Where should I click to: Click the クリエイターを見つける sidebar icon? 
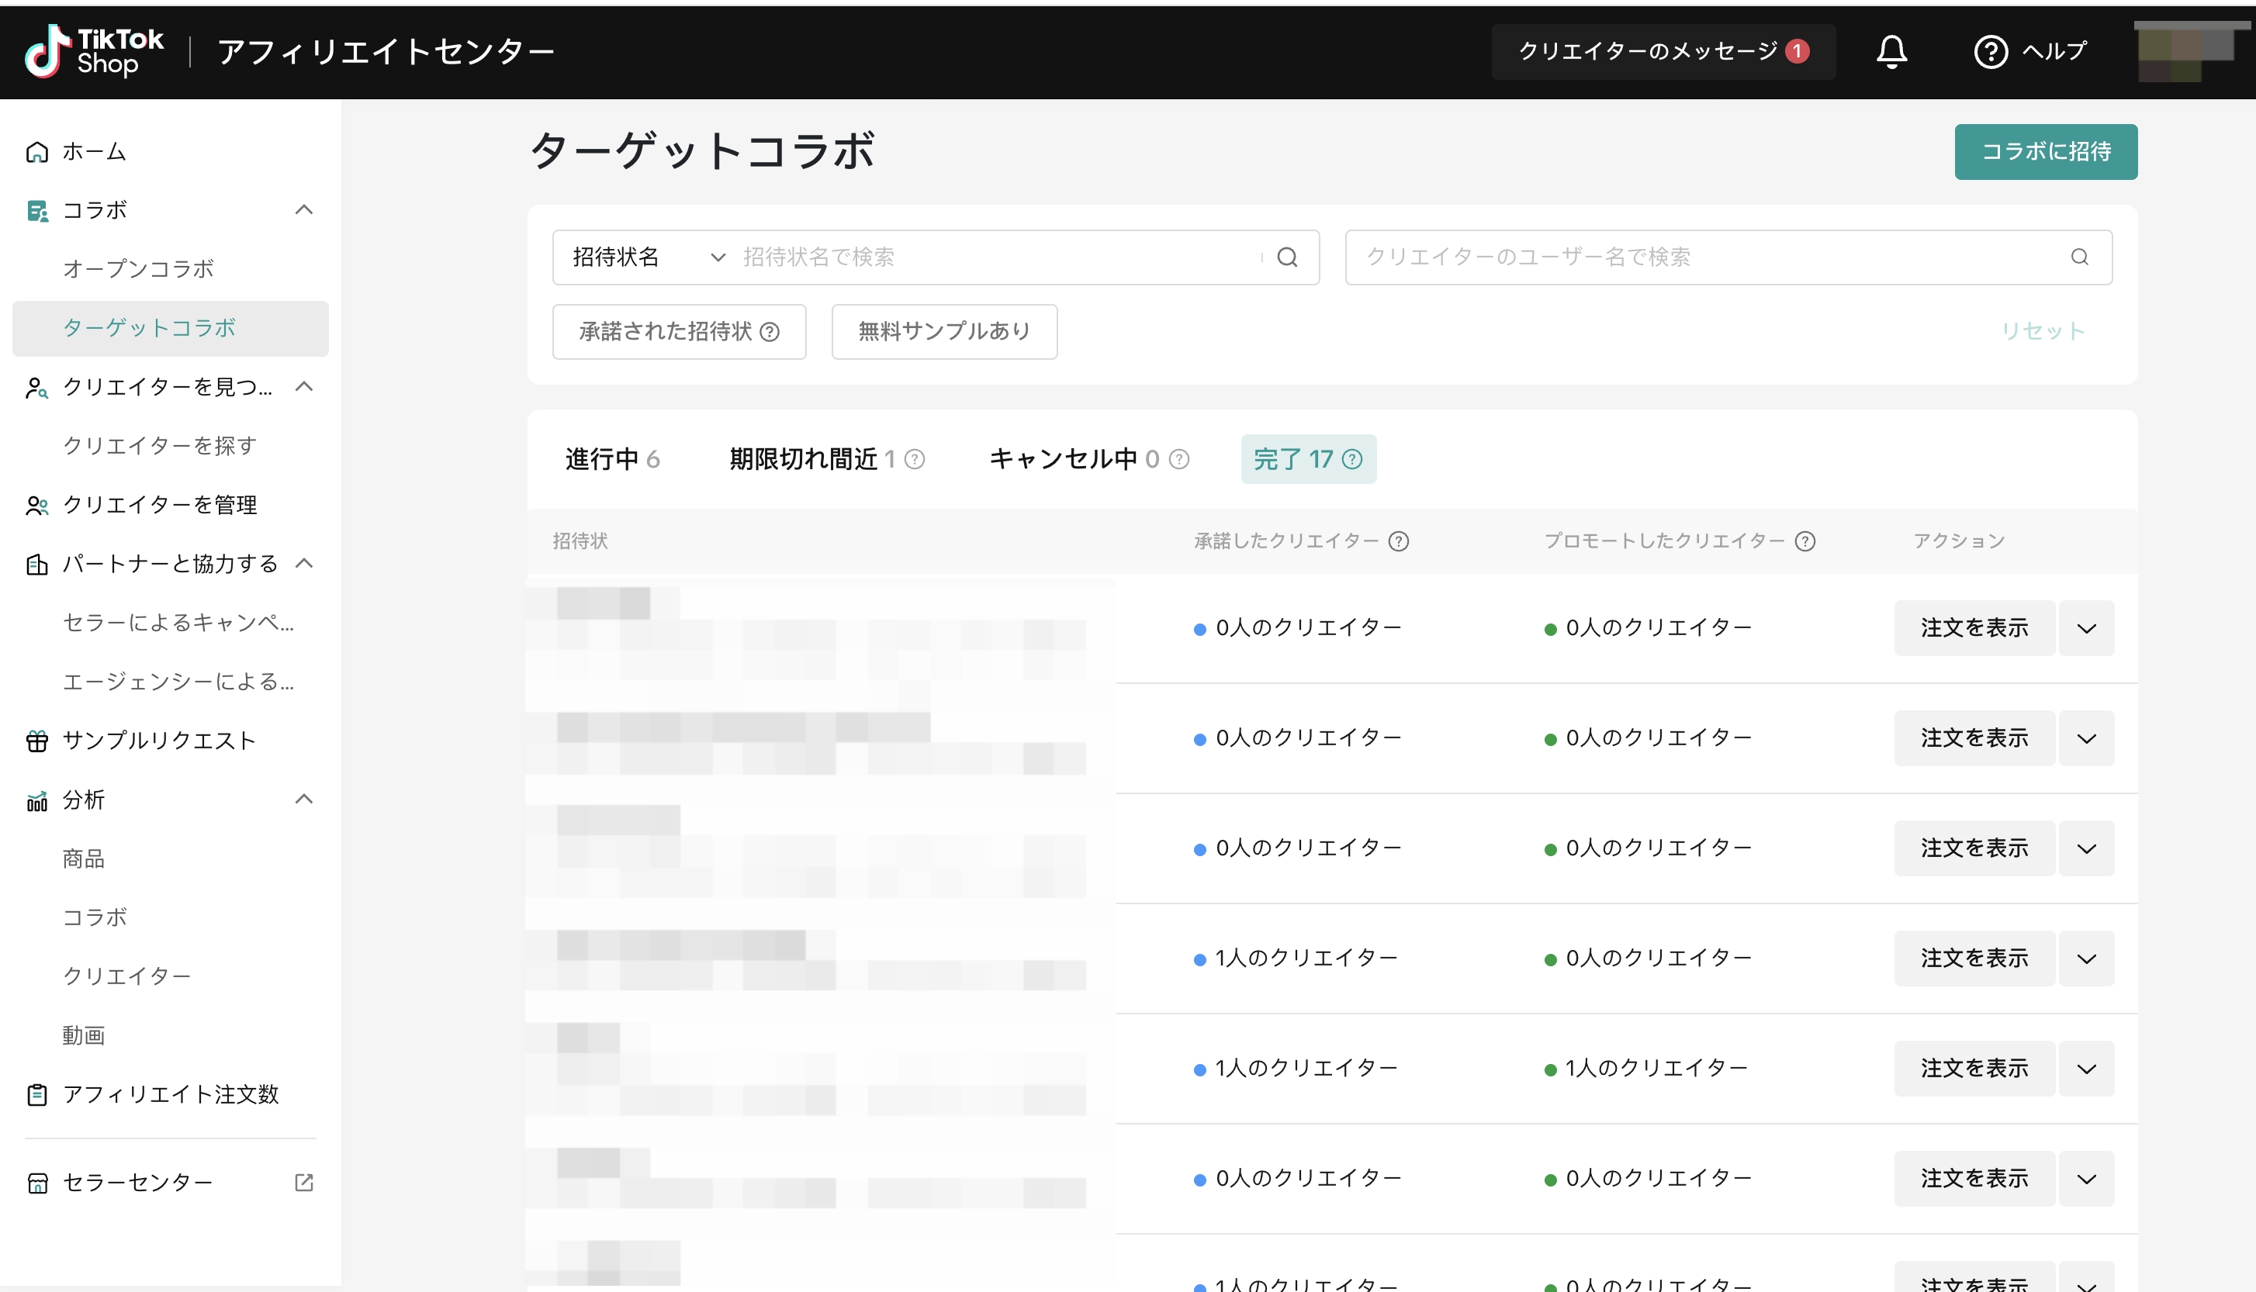(x=37, y=387)
